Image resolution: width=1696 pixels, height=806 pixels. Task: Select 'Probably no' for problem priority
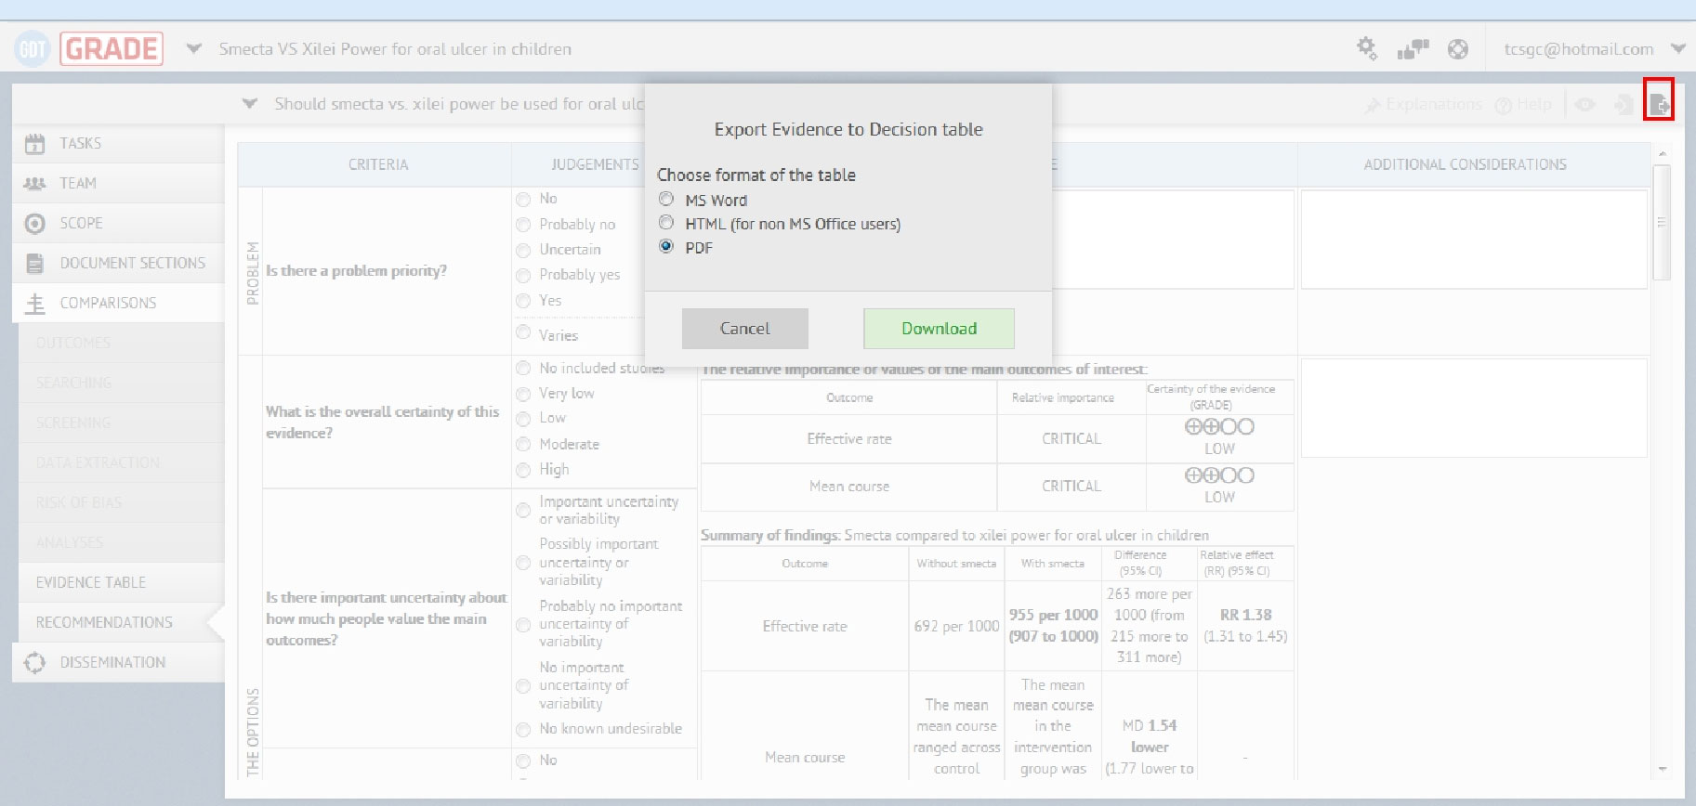click(x=523, y=225)
